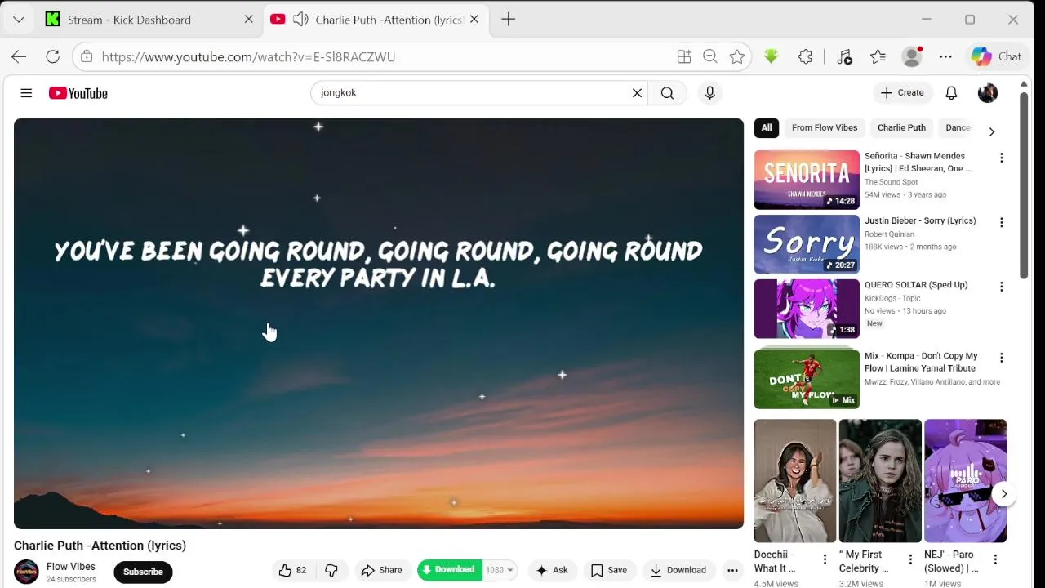Open the My First Celebrity short
Viewport: 1045px width, 588px height.
(x=880, y=481)
